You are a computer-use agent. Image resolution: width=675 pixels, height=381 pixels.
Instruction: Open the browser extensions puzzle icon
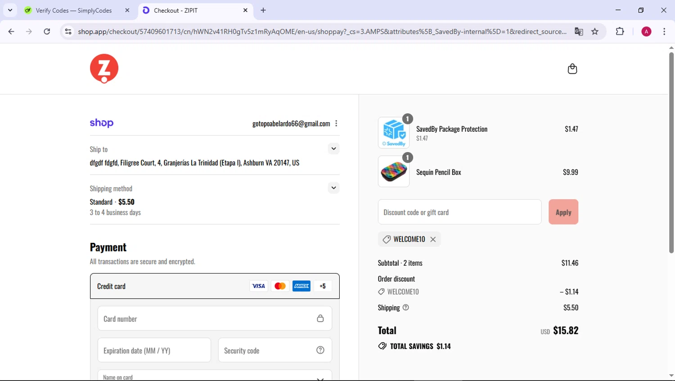pyautogui.click(x=620, y=31)
